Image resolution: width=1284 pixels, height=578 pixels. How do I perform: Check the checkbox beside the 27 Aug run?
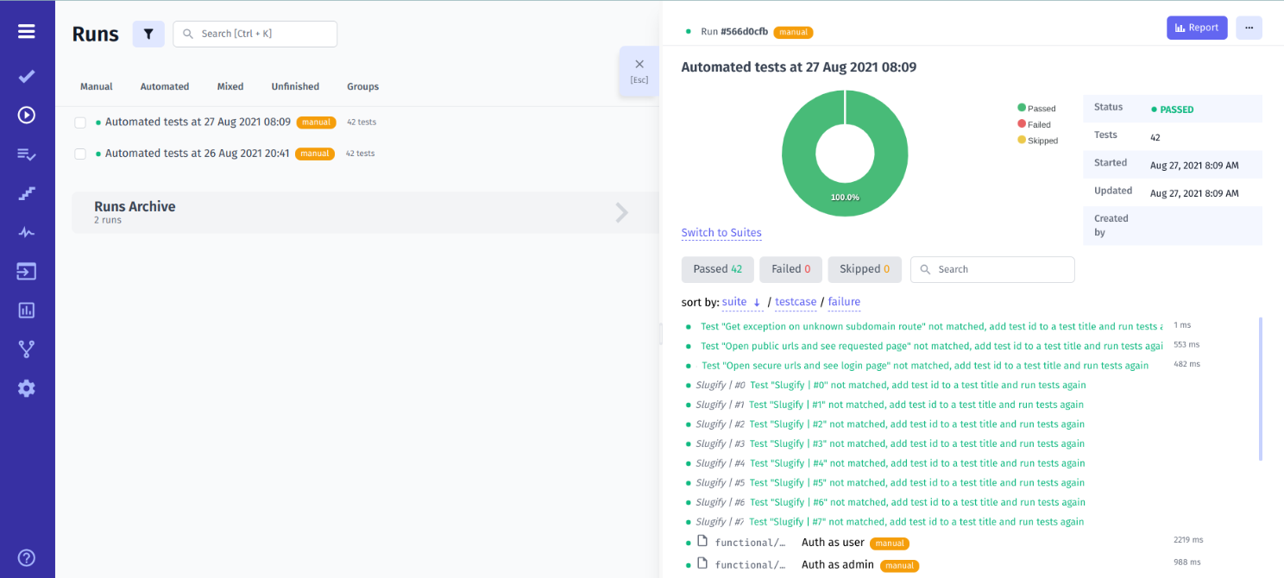(80, 122)
